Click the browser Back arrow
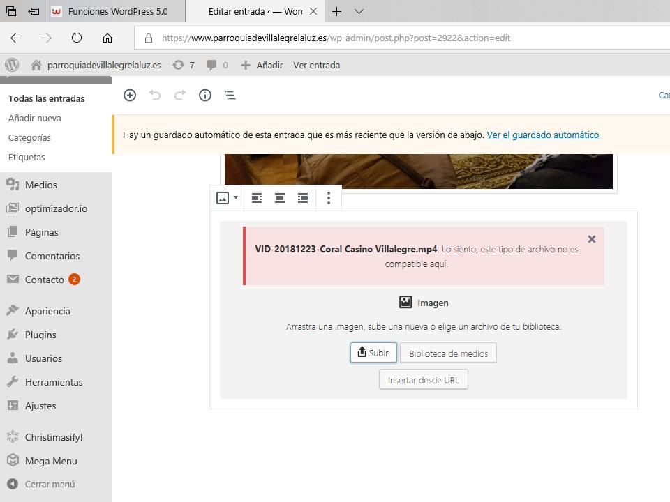670x502 pixels. tap(16, 38)
